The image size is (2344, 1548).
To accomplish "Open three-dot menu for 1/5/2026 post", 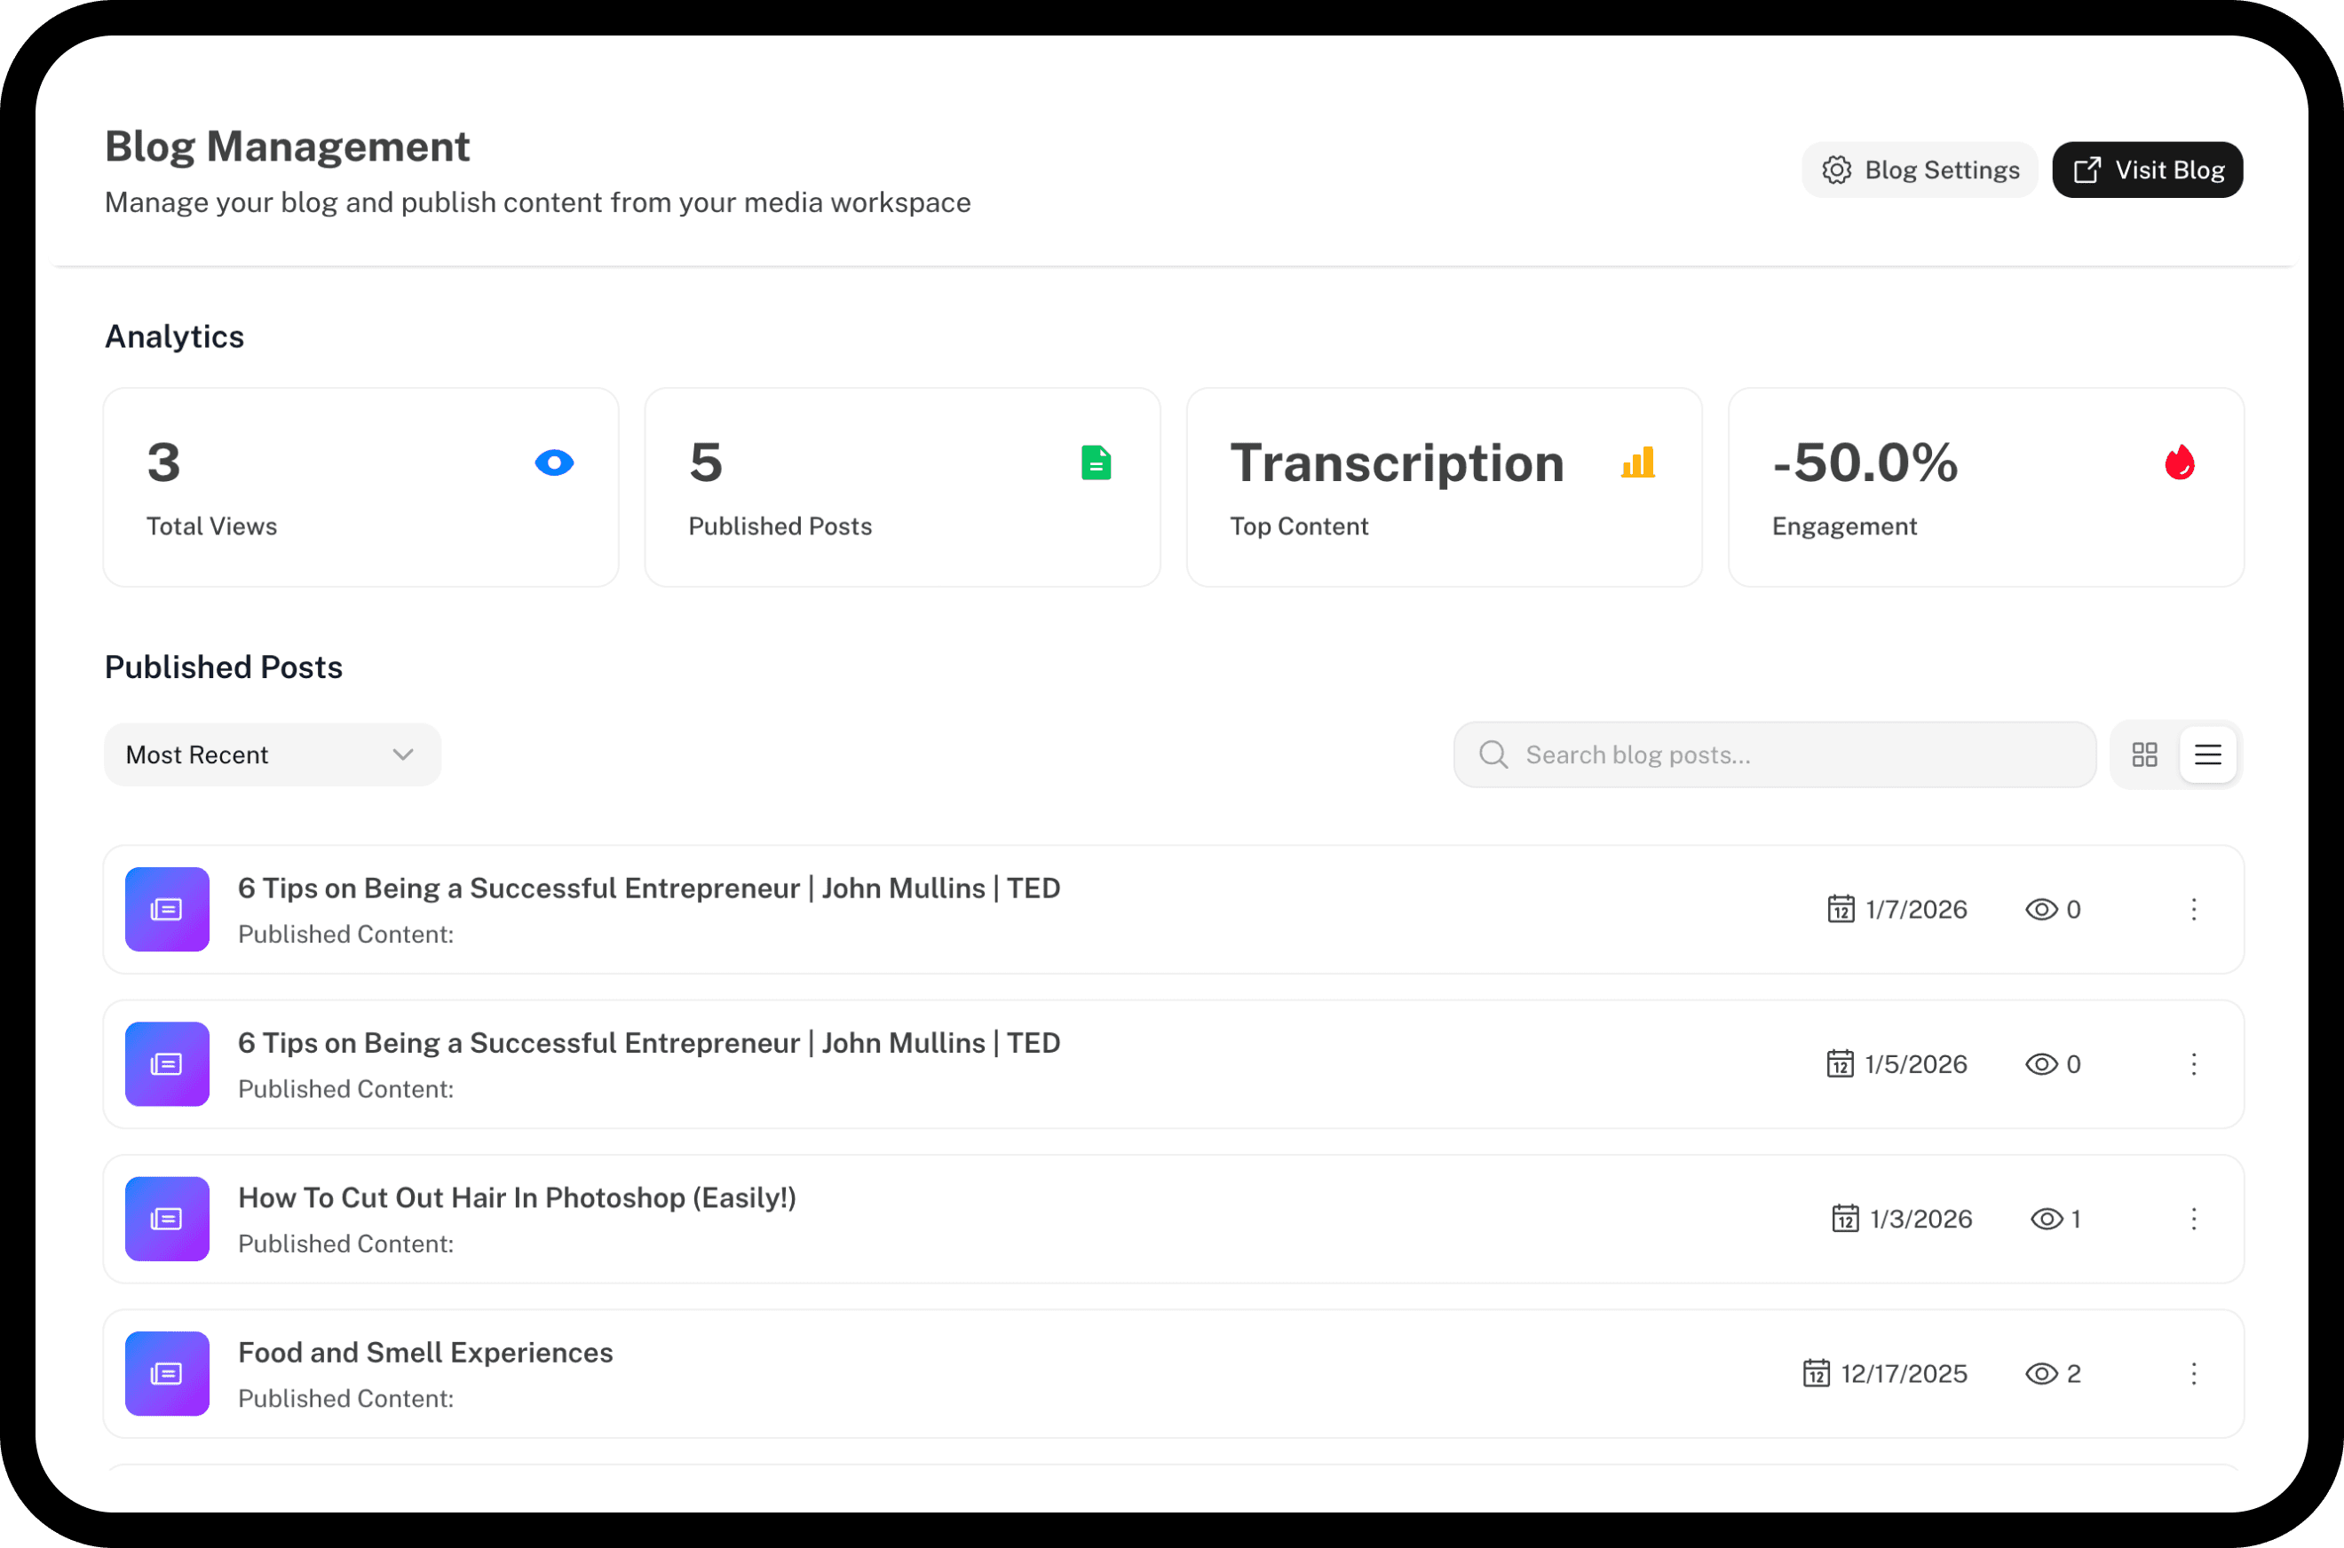I will coord(2194,1064).
